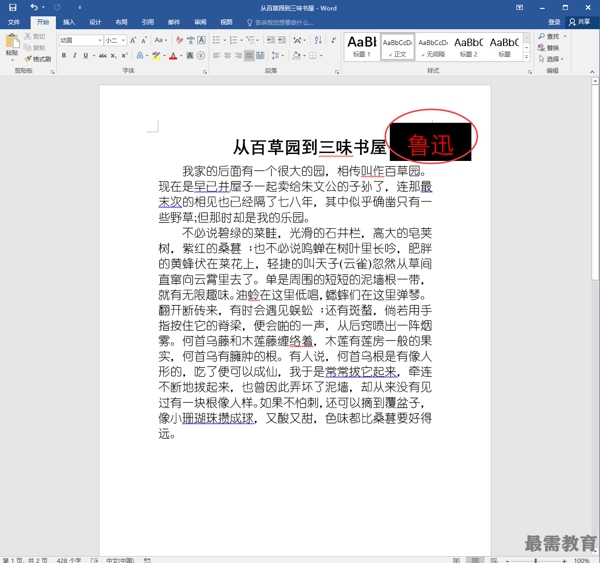Expand the styles gallery More arrow
This screenshot has height=563, width=600.
pos(527,57)
